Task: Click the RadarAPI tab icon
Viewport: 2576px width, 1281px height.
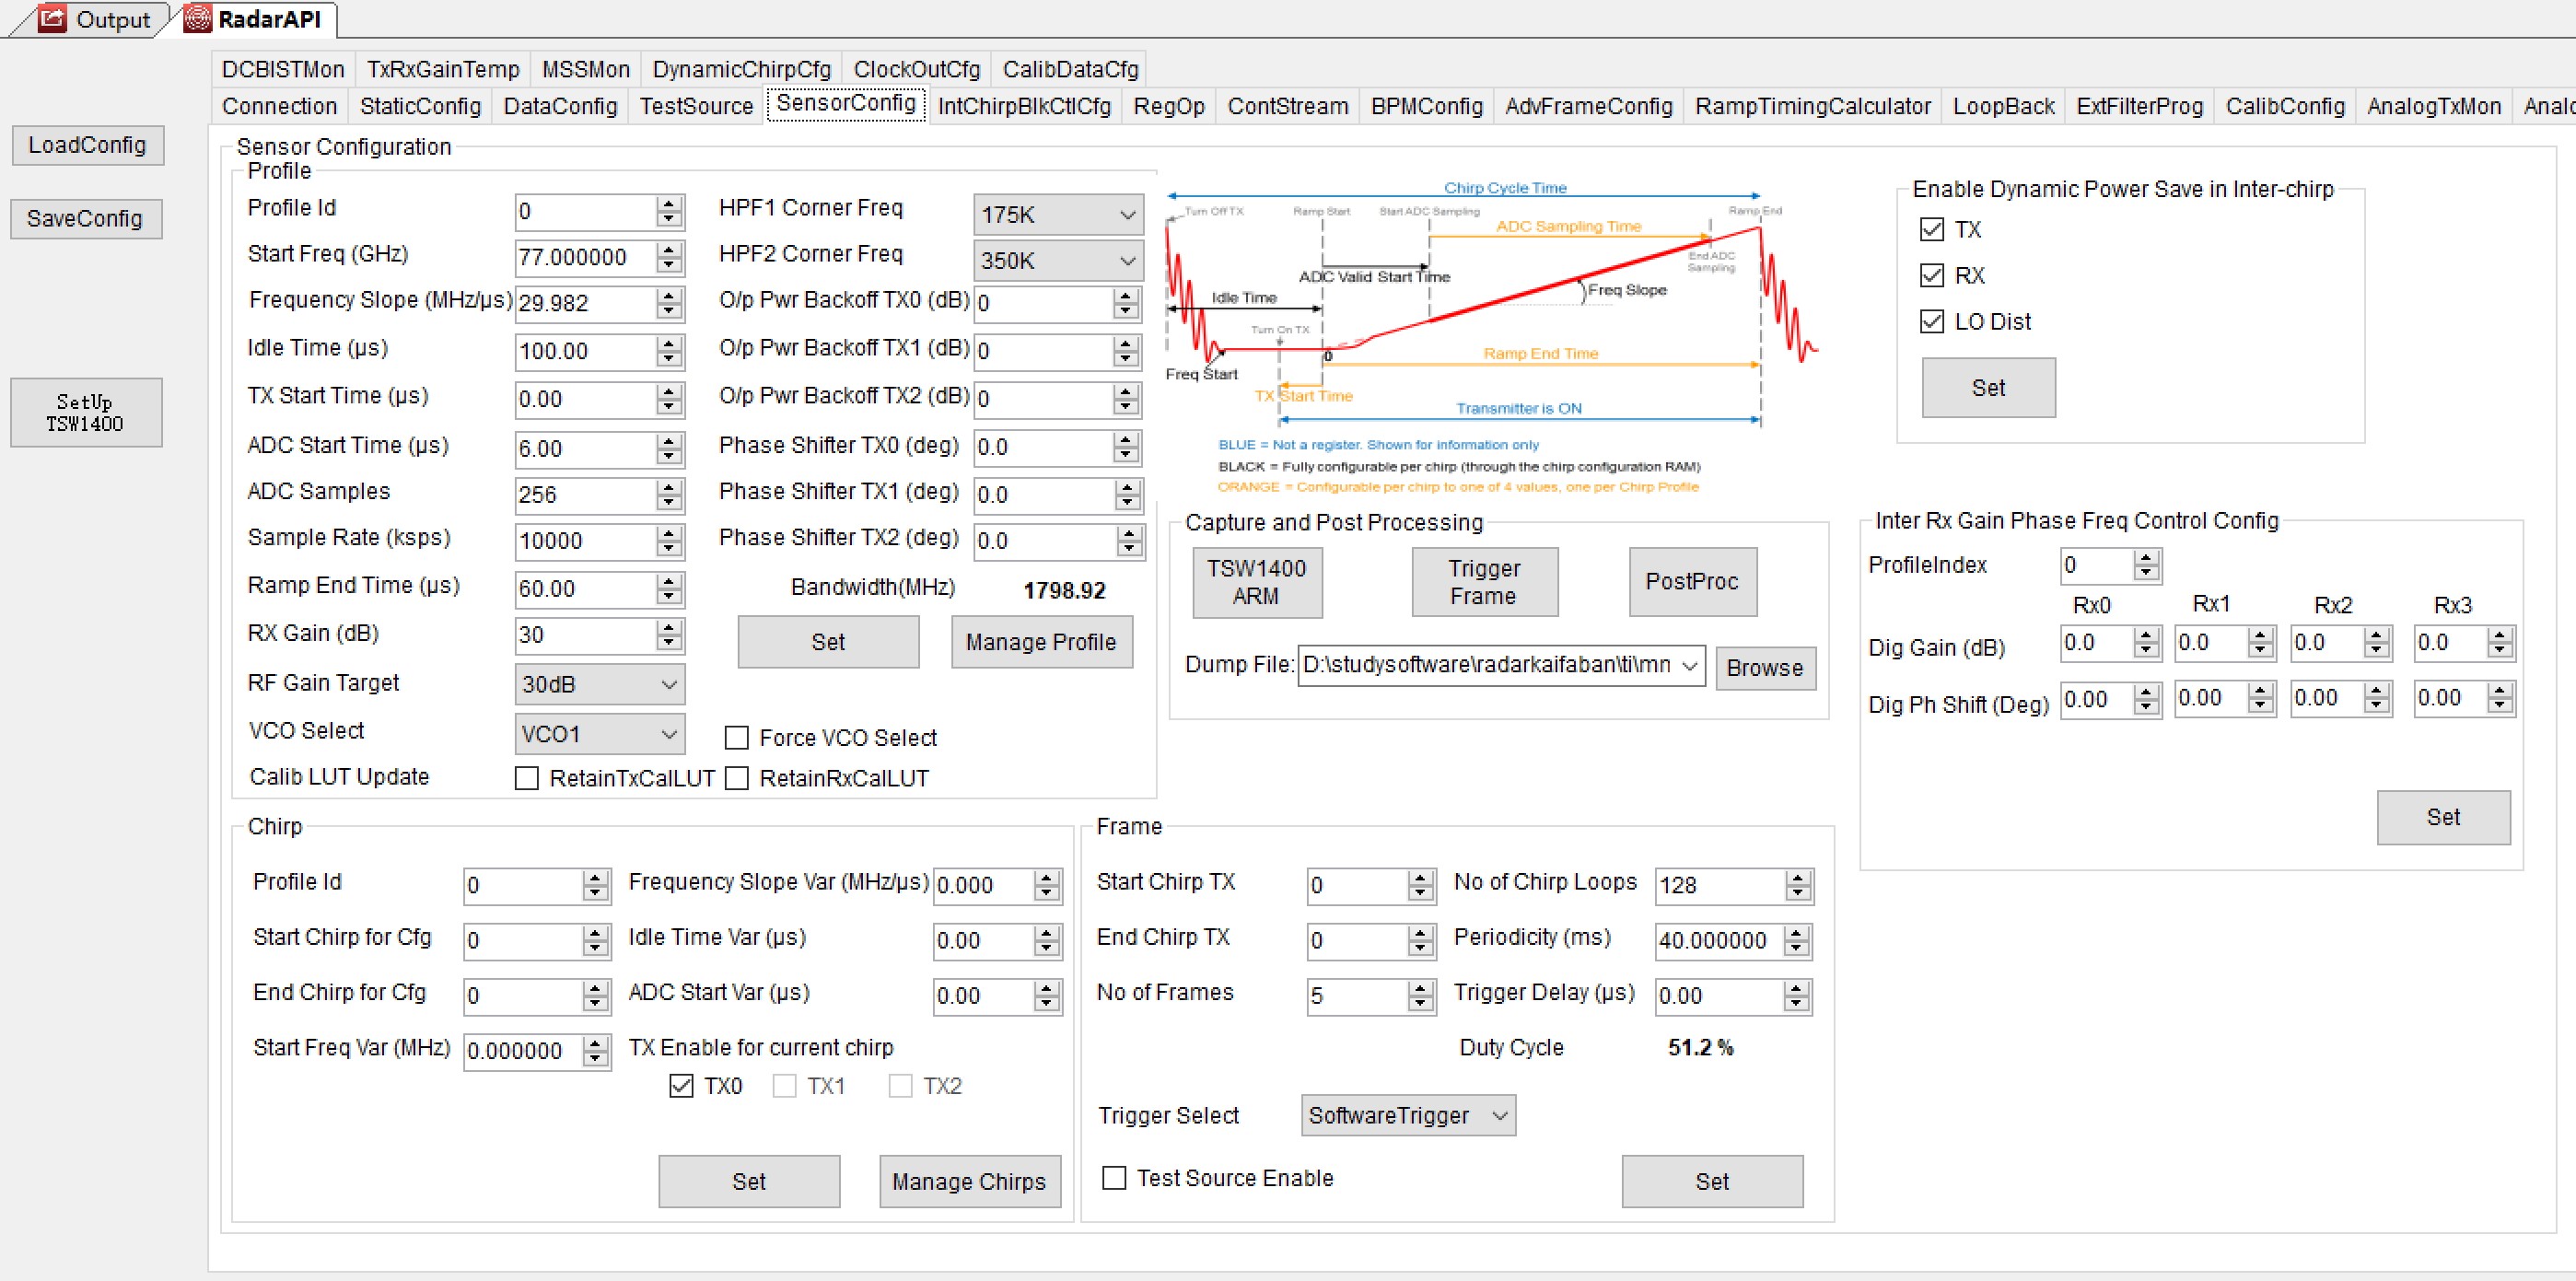Action: point(198,18)
